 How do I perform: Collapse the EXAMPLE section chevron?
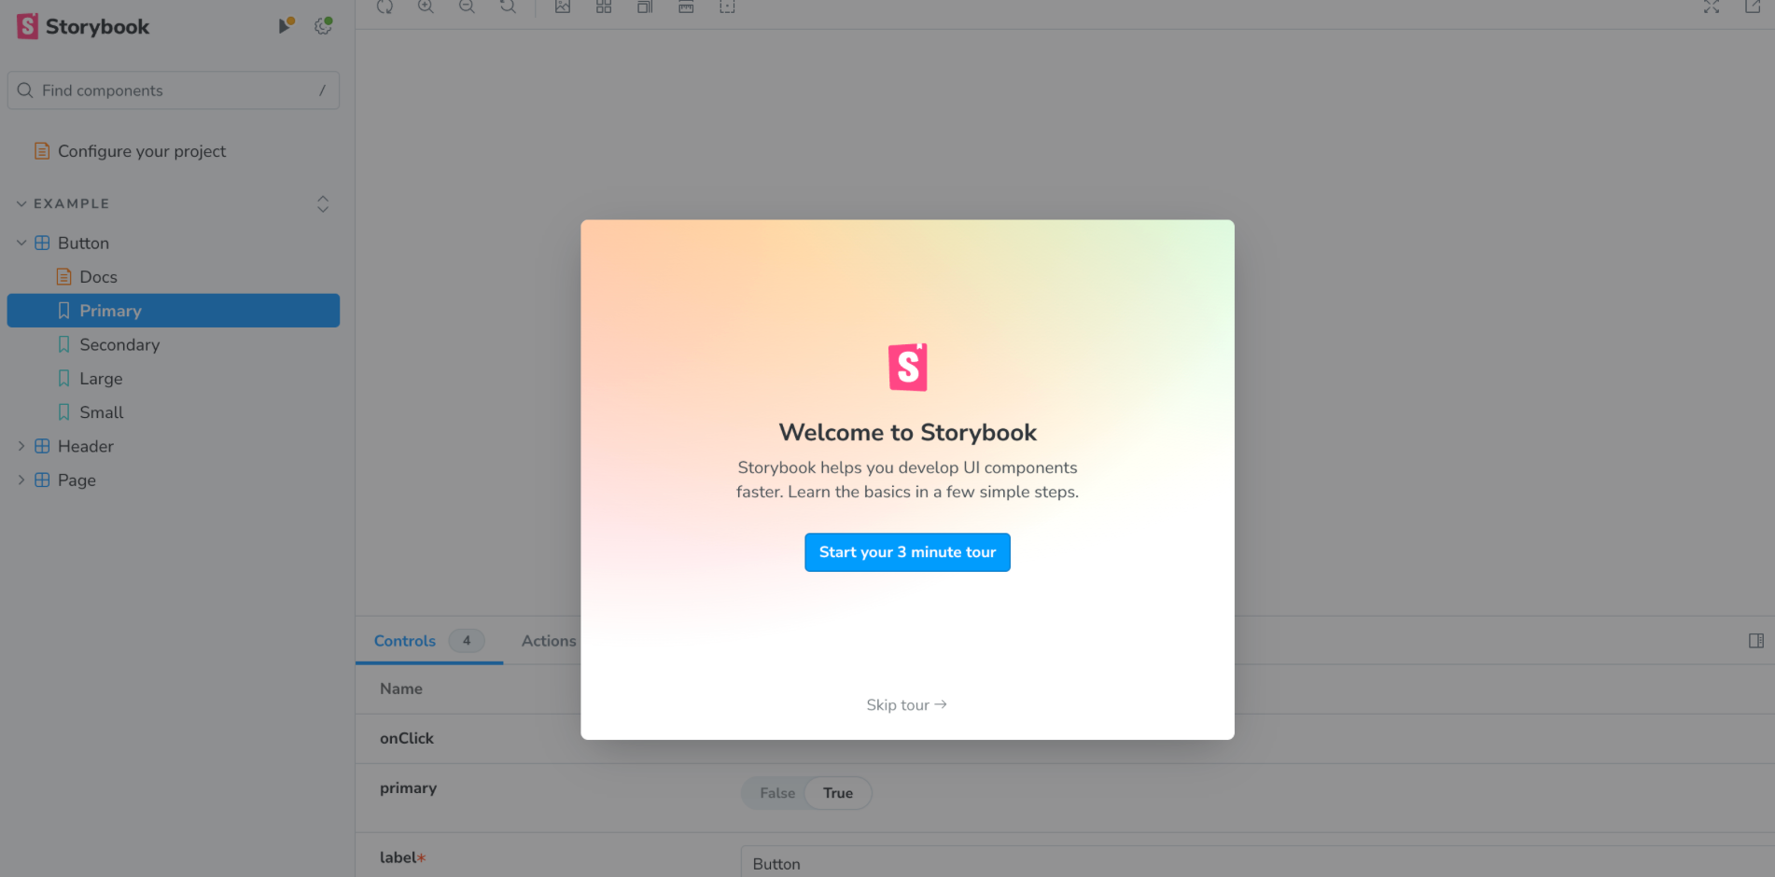(21, 203)
